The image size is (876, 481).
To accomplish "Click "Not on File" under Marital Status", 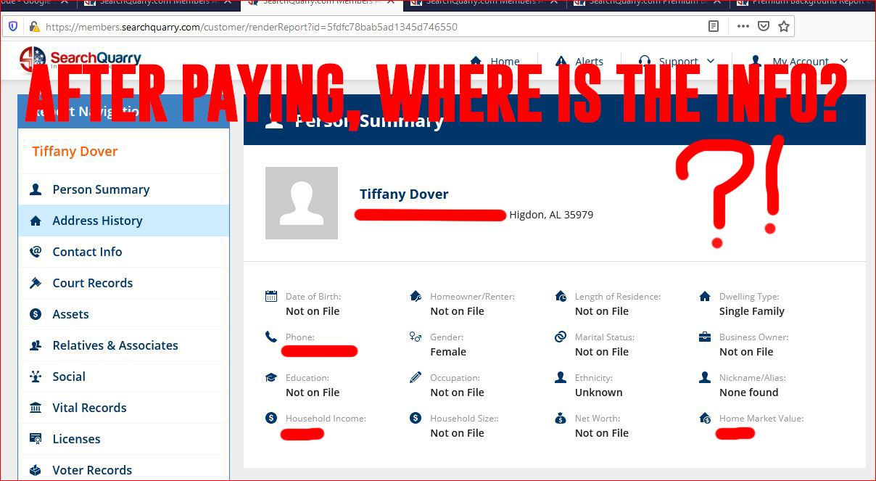I will (602, 352).
